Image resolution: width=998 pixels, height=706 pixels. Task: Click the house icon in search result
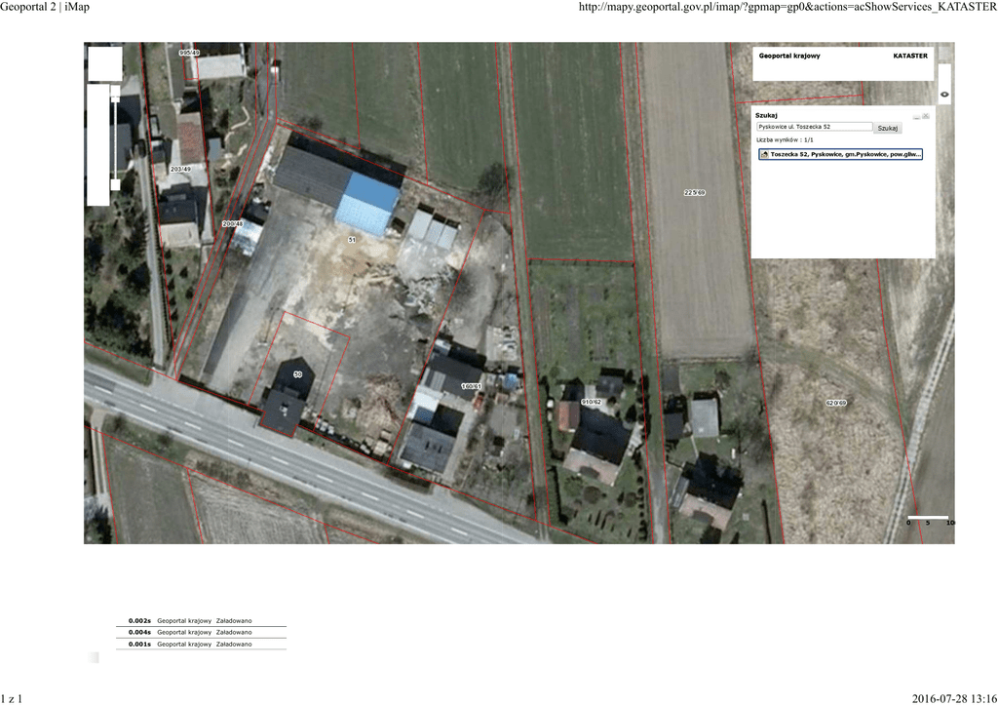pos(764,154)
